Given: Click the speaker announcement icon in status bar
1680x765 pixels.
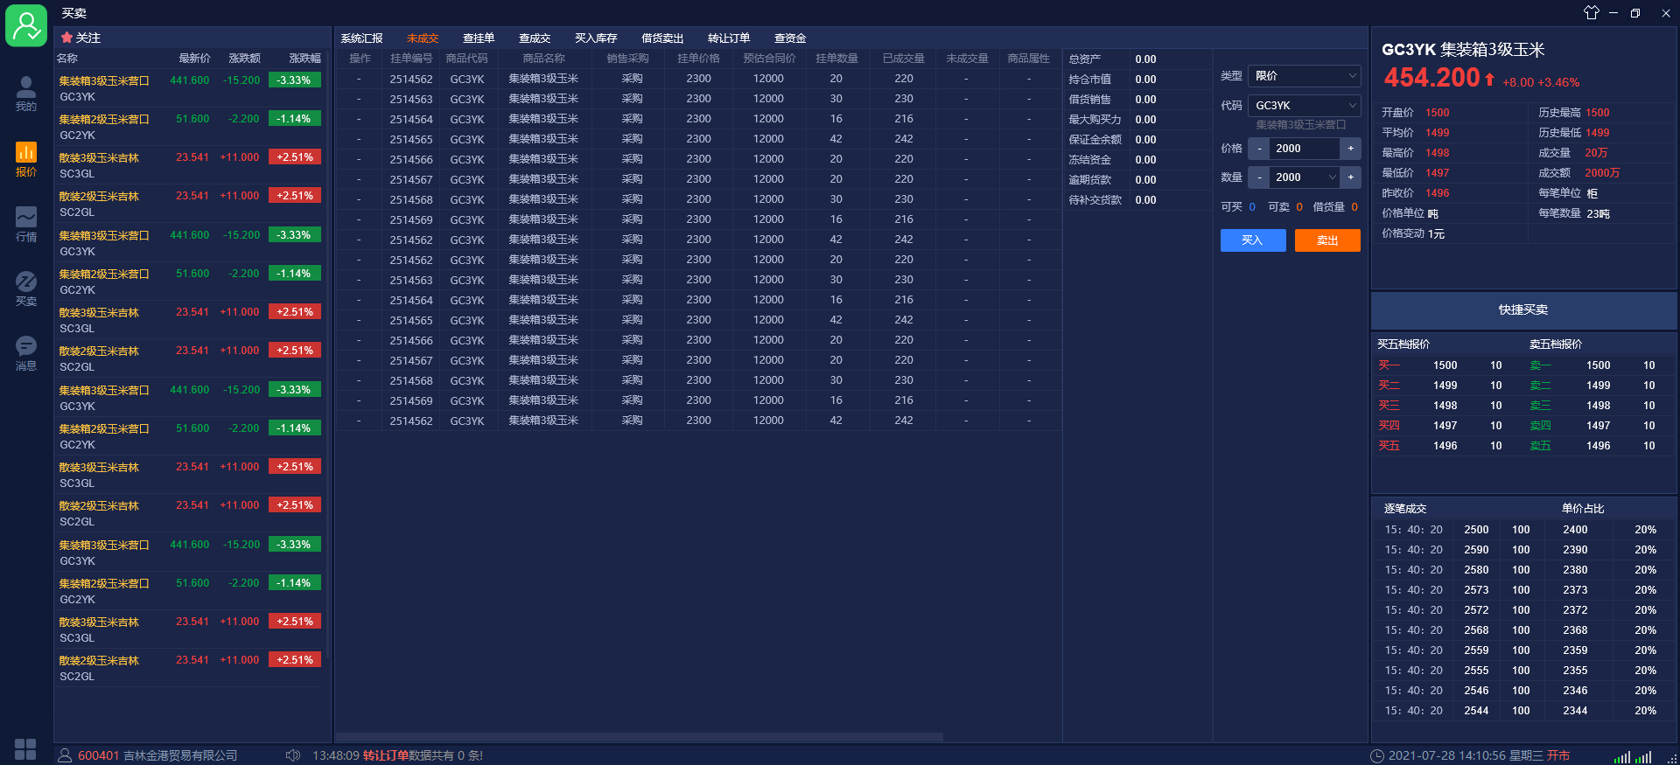Looking at the screenshot, I should click(293, 755).
